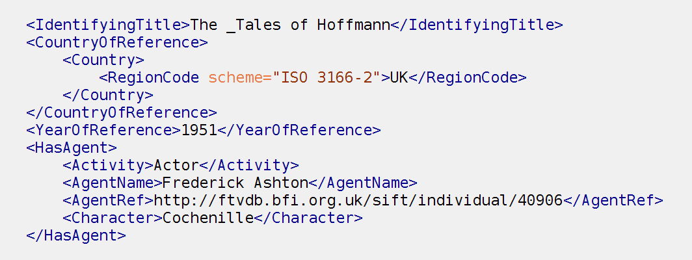Click the Frederick Ashton agent name

235,183
